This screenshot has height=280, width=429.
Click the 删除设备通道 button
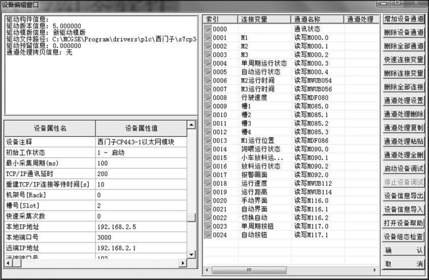point(404,33)
